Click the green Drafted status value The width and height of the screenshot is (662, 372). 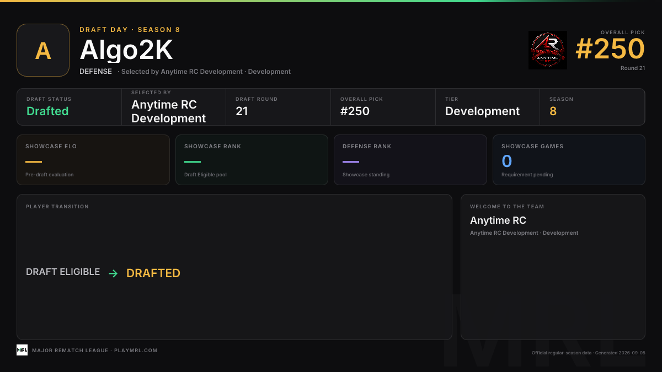click(x=47, y=111)
